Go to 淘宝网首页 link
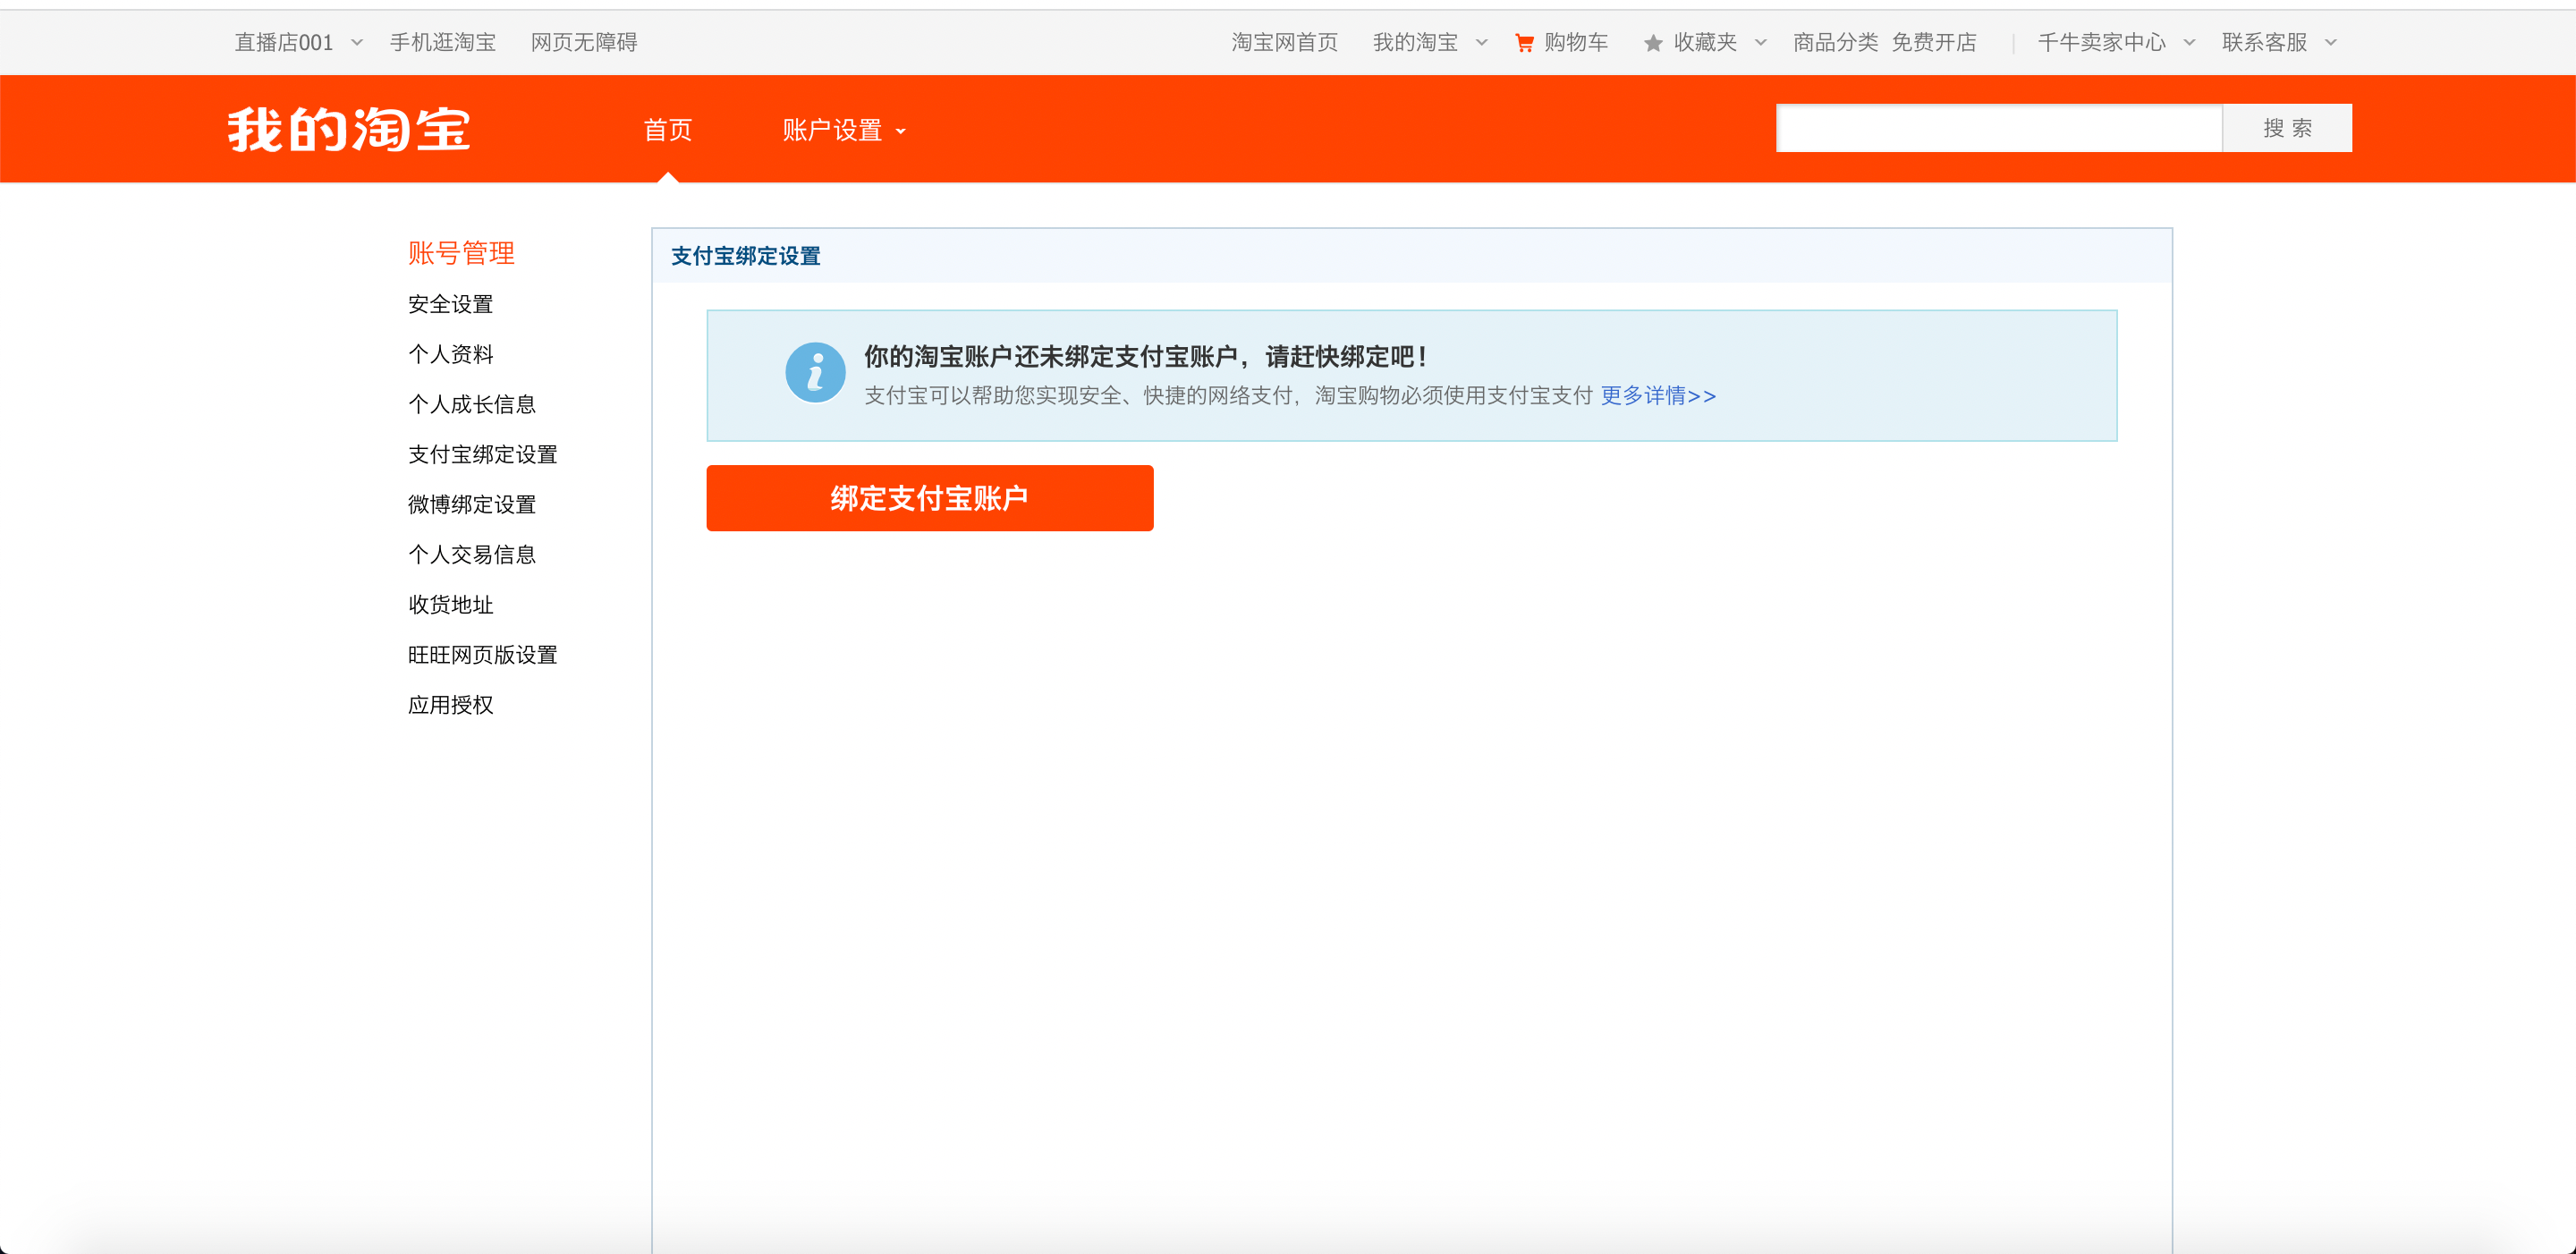The height and width of the screenshot is (1254, 2576). click(1284, 43)
